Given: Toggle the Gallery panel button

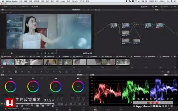Looking at the screenshot, I should click(x=4, y=7).
